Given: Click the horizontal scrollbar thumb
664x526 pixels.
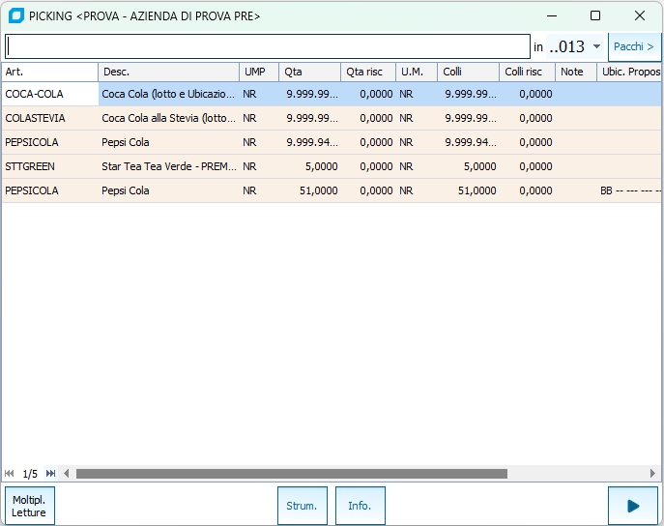Looking at the screenshot, I should tap(290, 474).
